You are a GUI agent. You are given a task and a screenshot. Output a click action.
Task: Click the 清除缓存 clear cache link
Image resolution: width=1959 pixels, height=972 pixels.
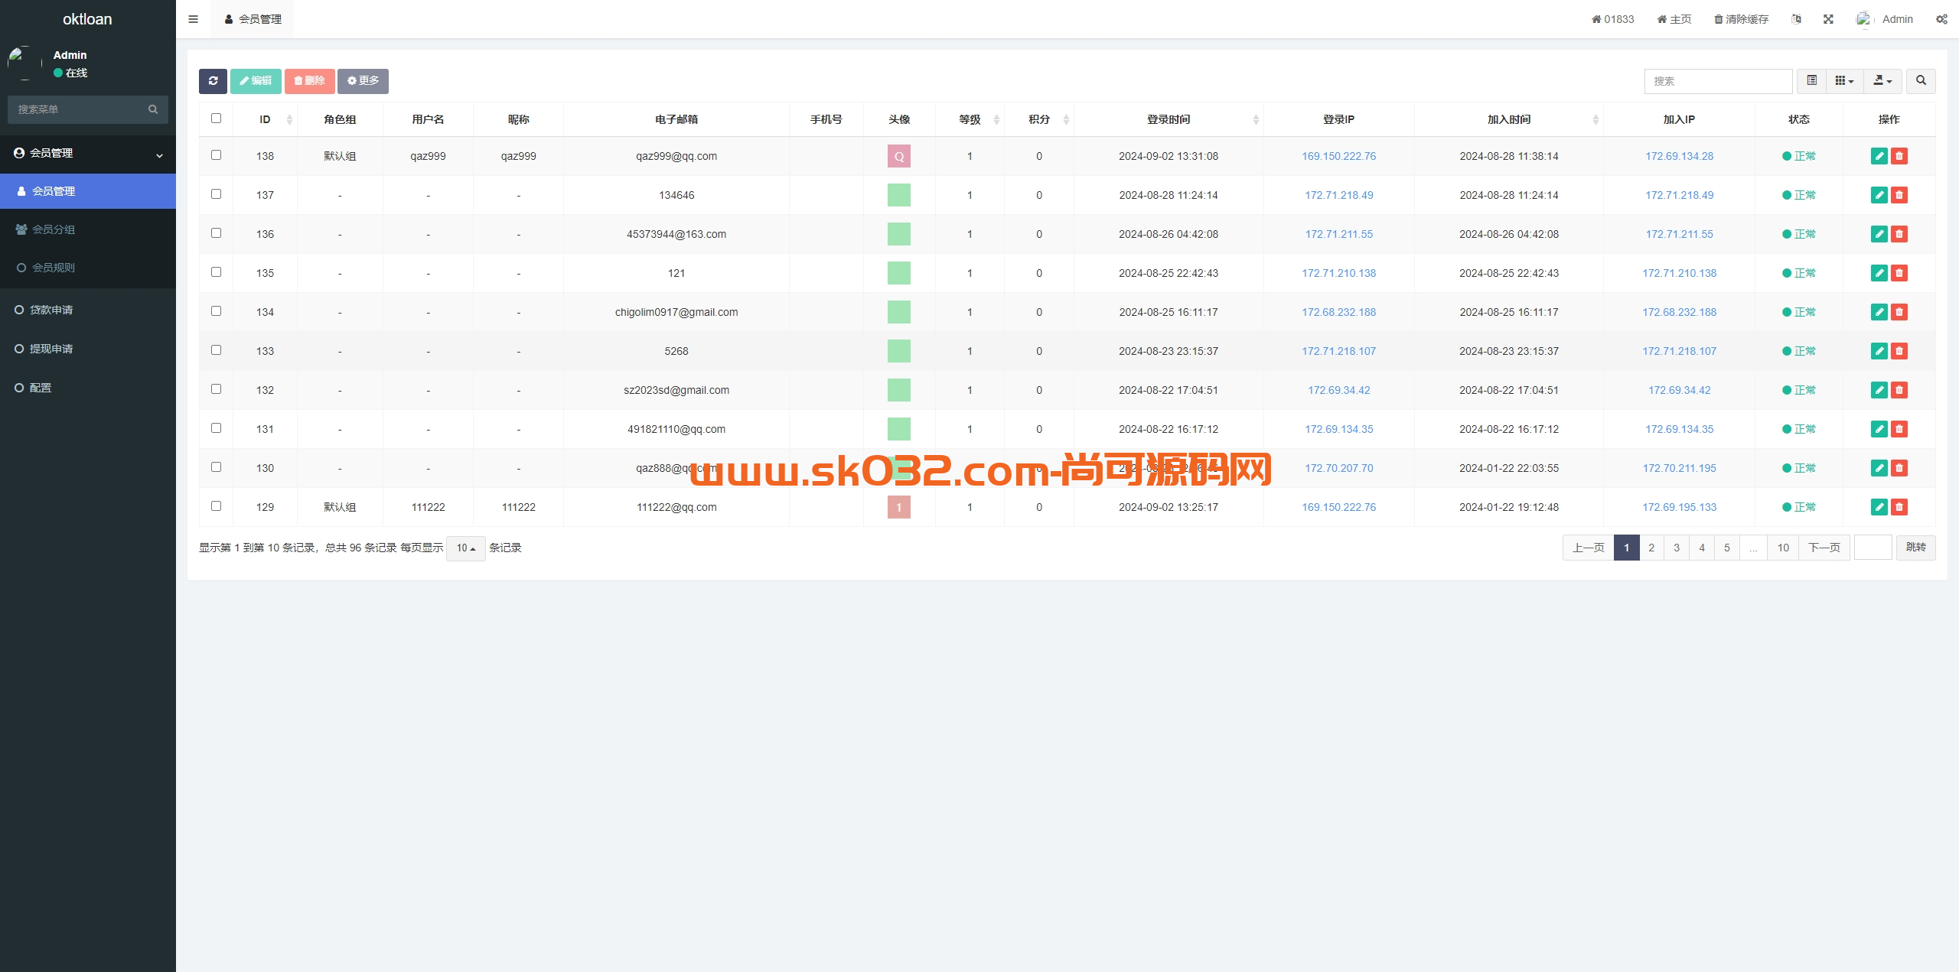[1741, 19]
